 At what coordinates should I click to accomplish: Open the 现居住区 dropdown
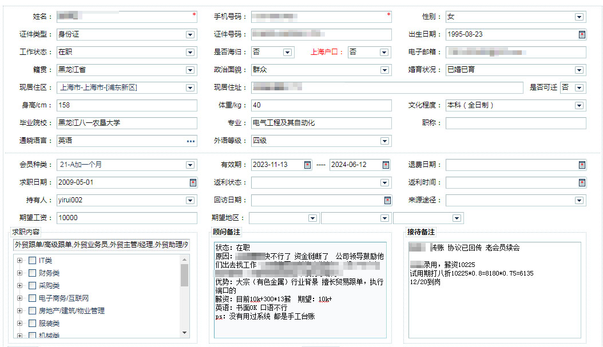click(x=190, y=87)
